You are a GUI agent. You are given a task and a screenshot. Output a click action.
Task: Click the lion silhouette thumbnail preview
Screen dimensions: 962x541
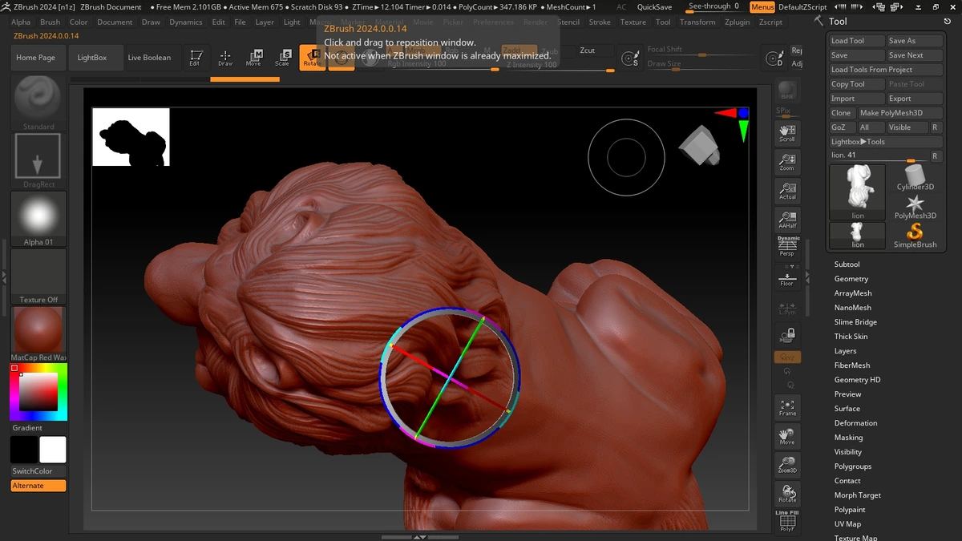pyautogui.click(x=131, y=137)
